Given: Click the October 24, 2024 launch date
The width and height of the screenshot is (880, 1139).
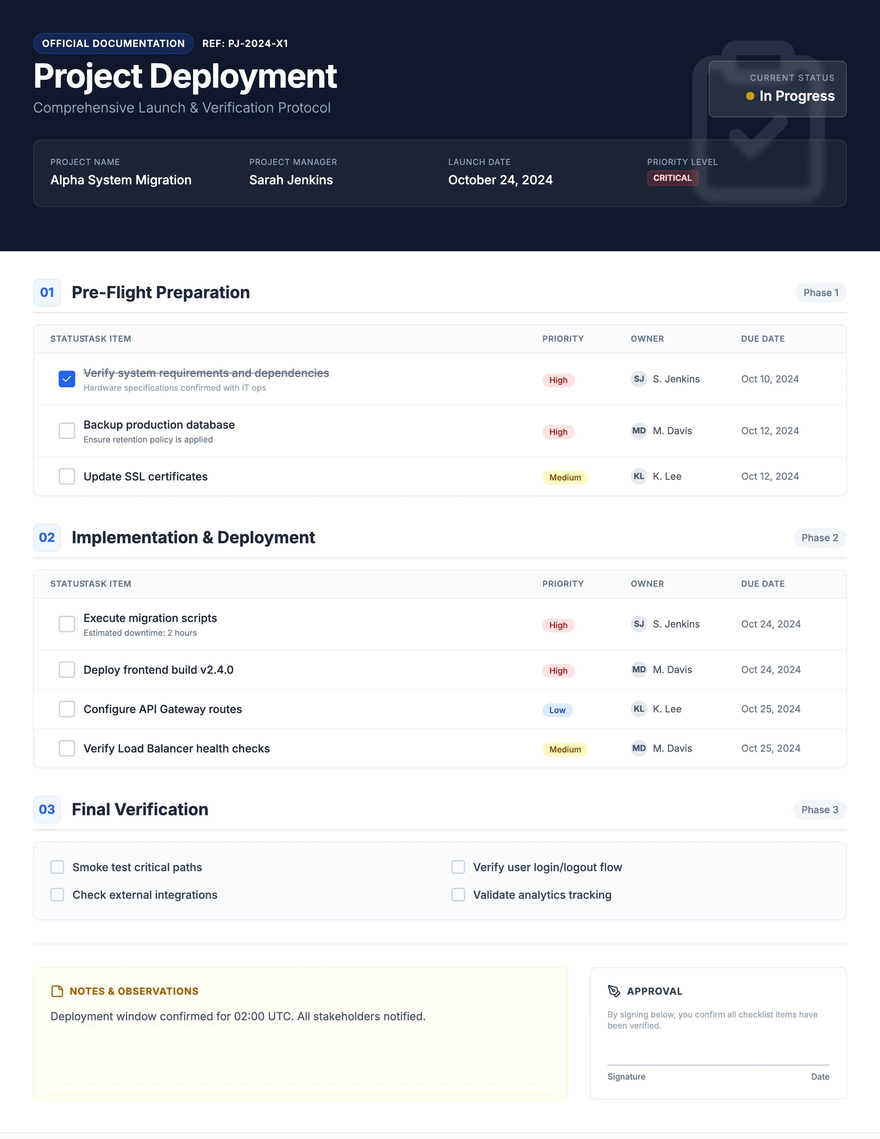Looking at the screenshot, I should point(500,180).
